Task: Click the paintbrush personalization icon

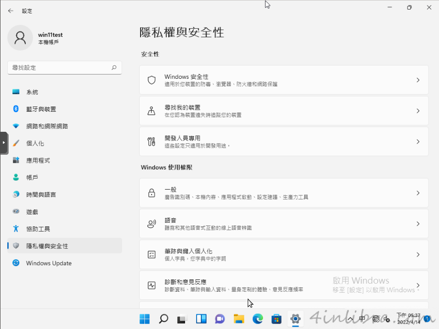Action: [x=16, y=143]
